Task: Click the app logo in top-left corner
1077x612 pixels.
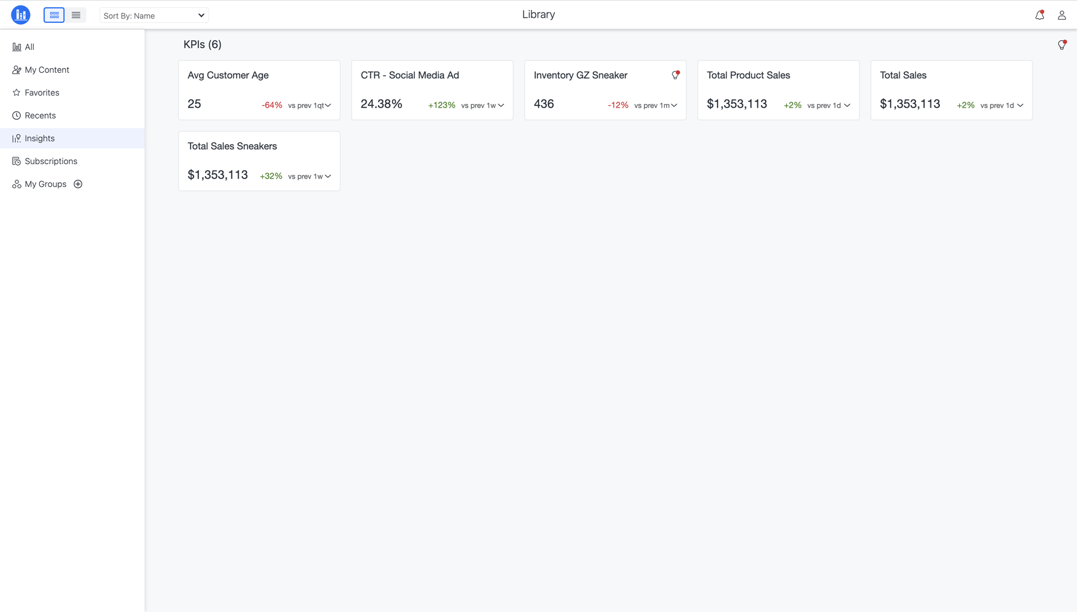Action: pos(20,15)
